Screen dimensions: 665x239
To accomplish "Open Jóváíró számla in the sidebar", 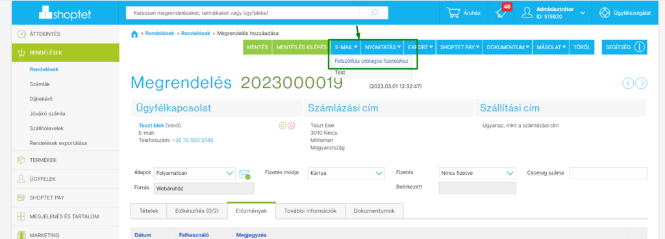I will coord(47,114).
